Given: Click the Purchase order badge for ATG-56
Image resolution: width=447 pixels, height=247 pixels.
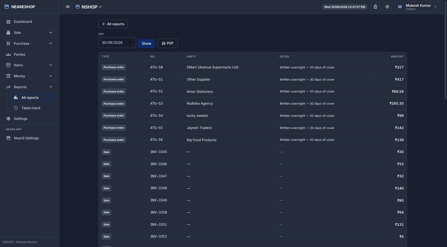Looking at the screenshot, I should 114,140.
